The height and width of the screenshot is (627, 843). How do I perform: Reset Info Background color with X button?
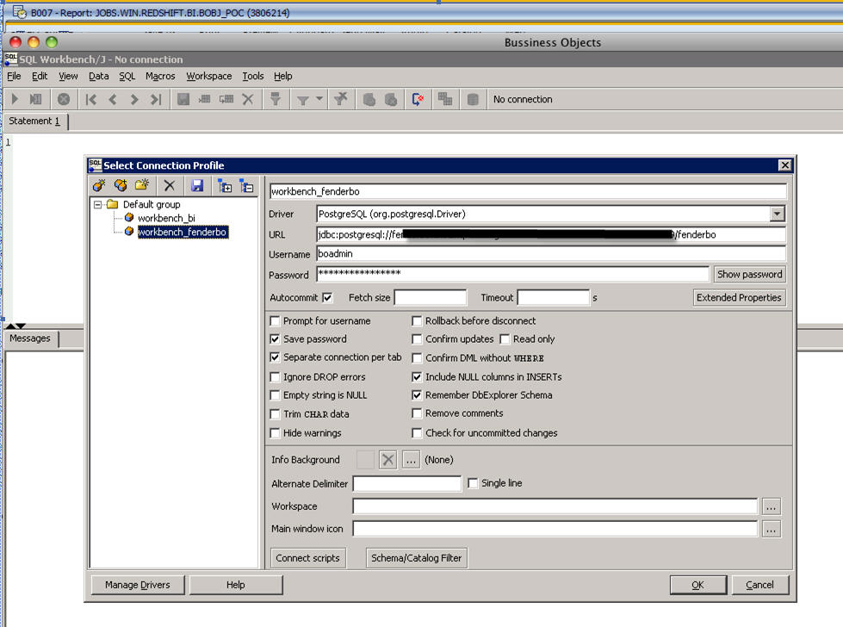387,460
